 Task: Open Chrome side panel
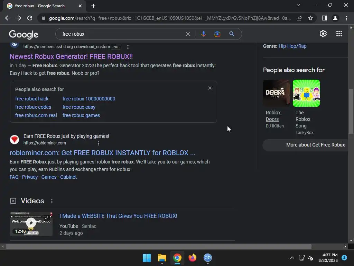coord(324,18)
